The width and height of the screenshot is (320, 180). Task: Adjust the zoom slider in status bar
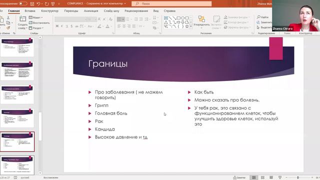298,178
